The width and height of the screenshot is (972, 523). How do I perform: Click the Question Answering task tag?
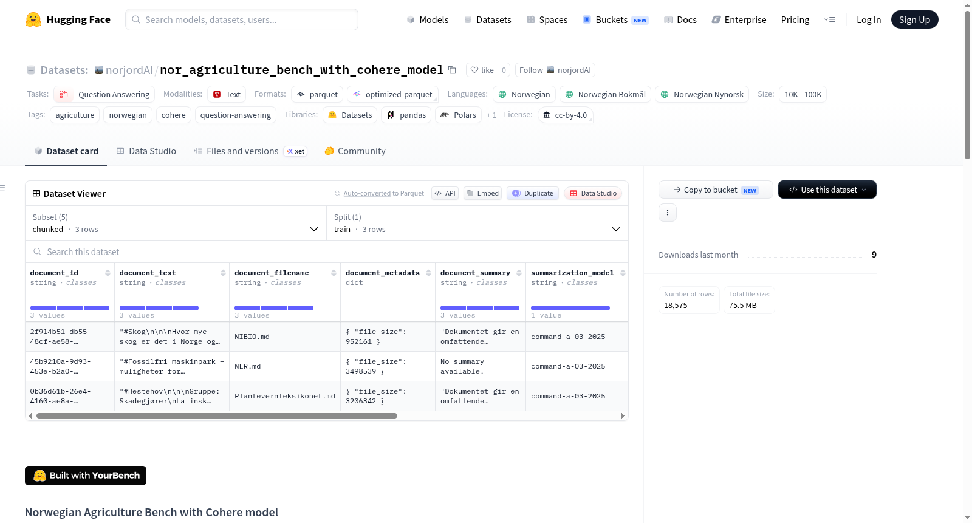click(104, 94)
